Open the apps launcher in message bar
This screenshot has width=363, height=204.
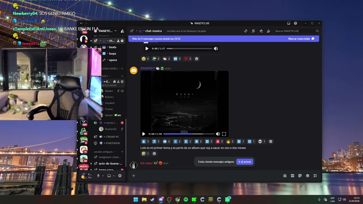315,176
